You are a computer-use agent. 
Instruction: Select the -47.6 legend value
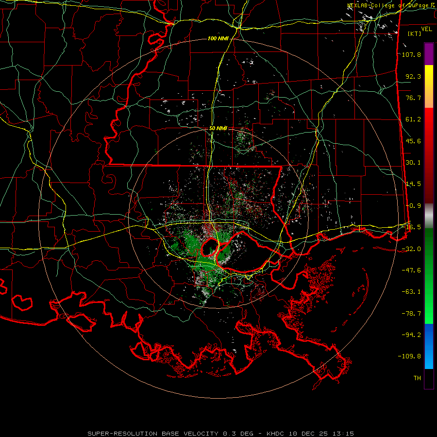point(411,270)
